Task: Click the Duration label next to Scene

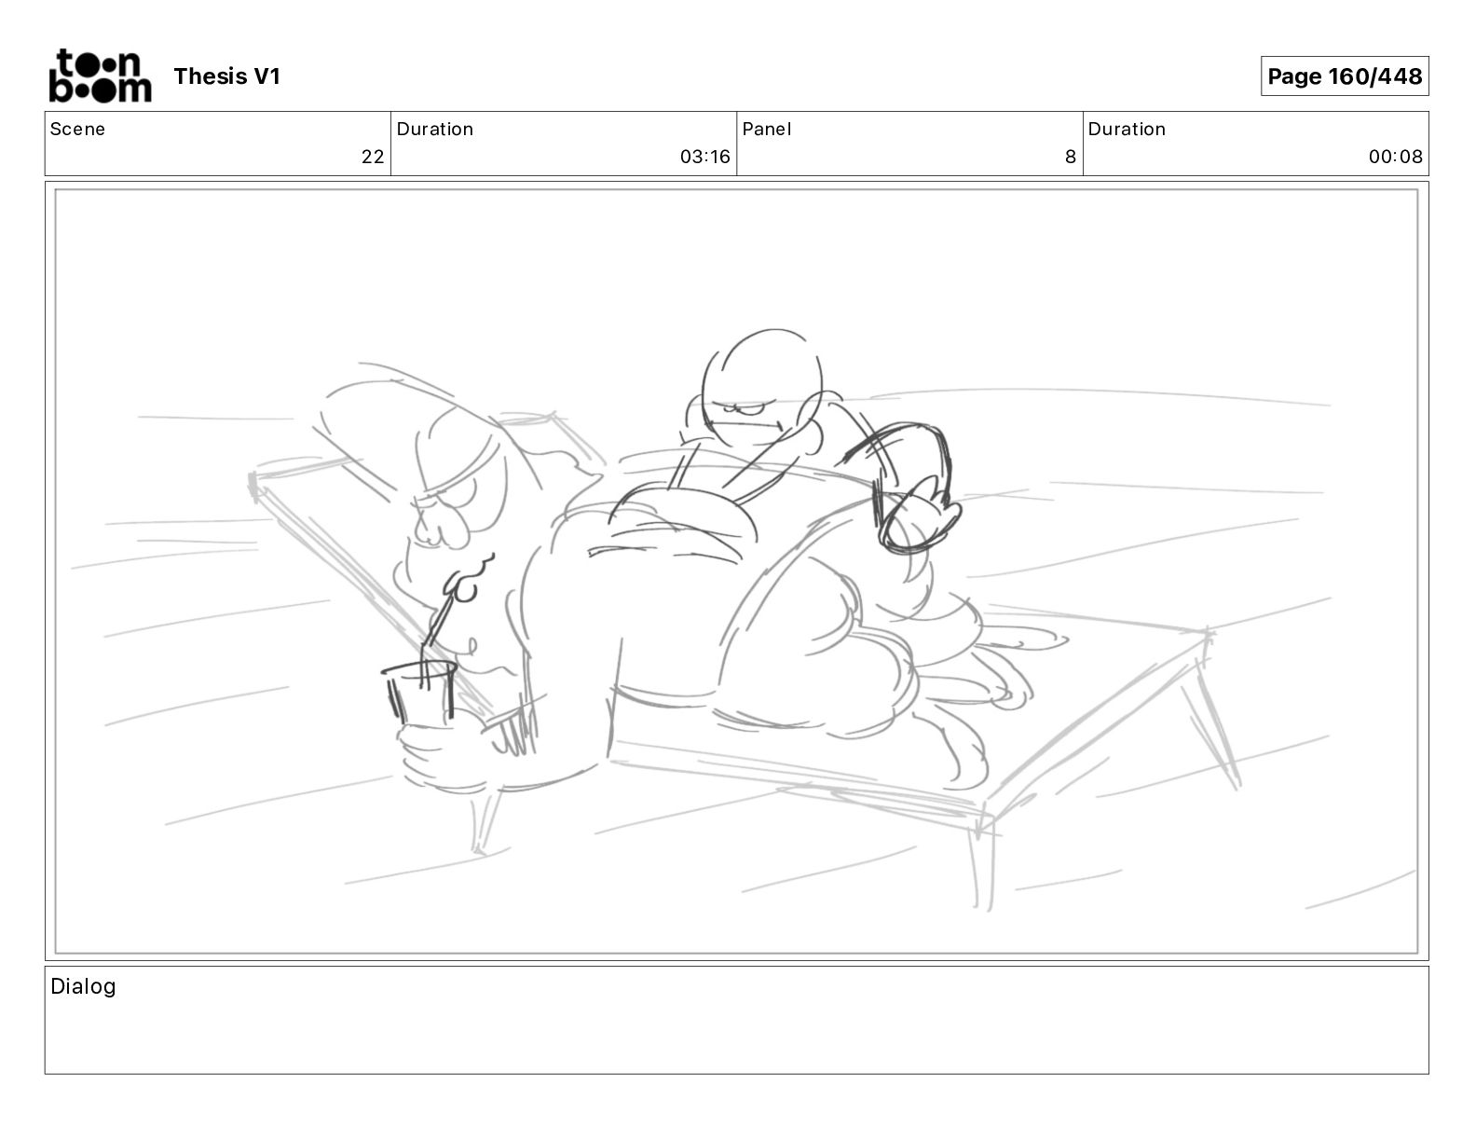Action: 435,130
